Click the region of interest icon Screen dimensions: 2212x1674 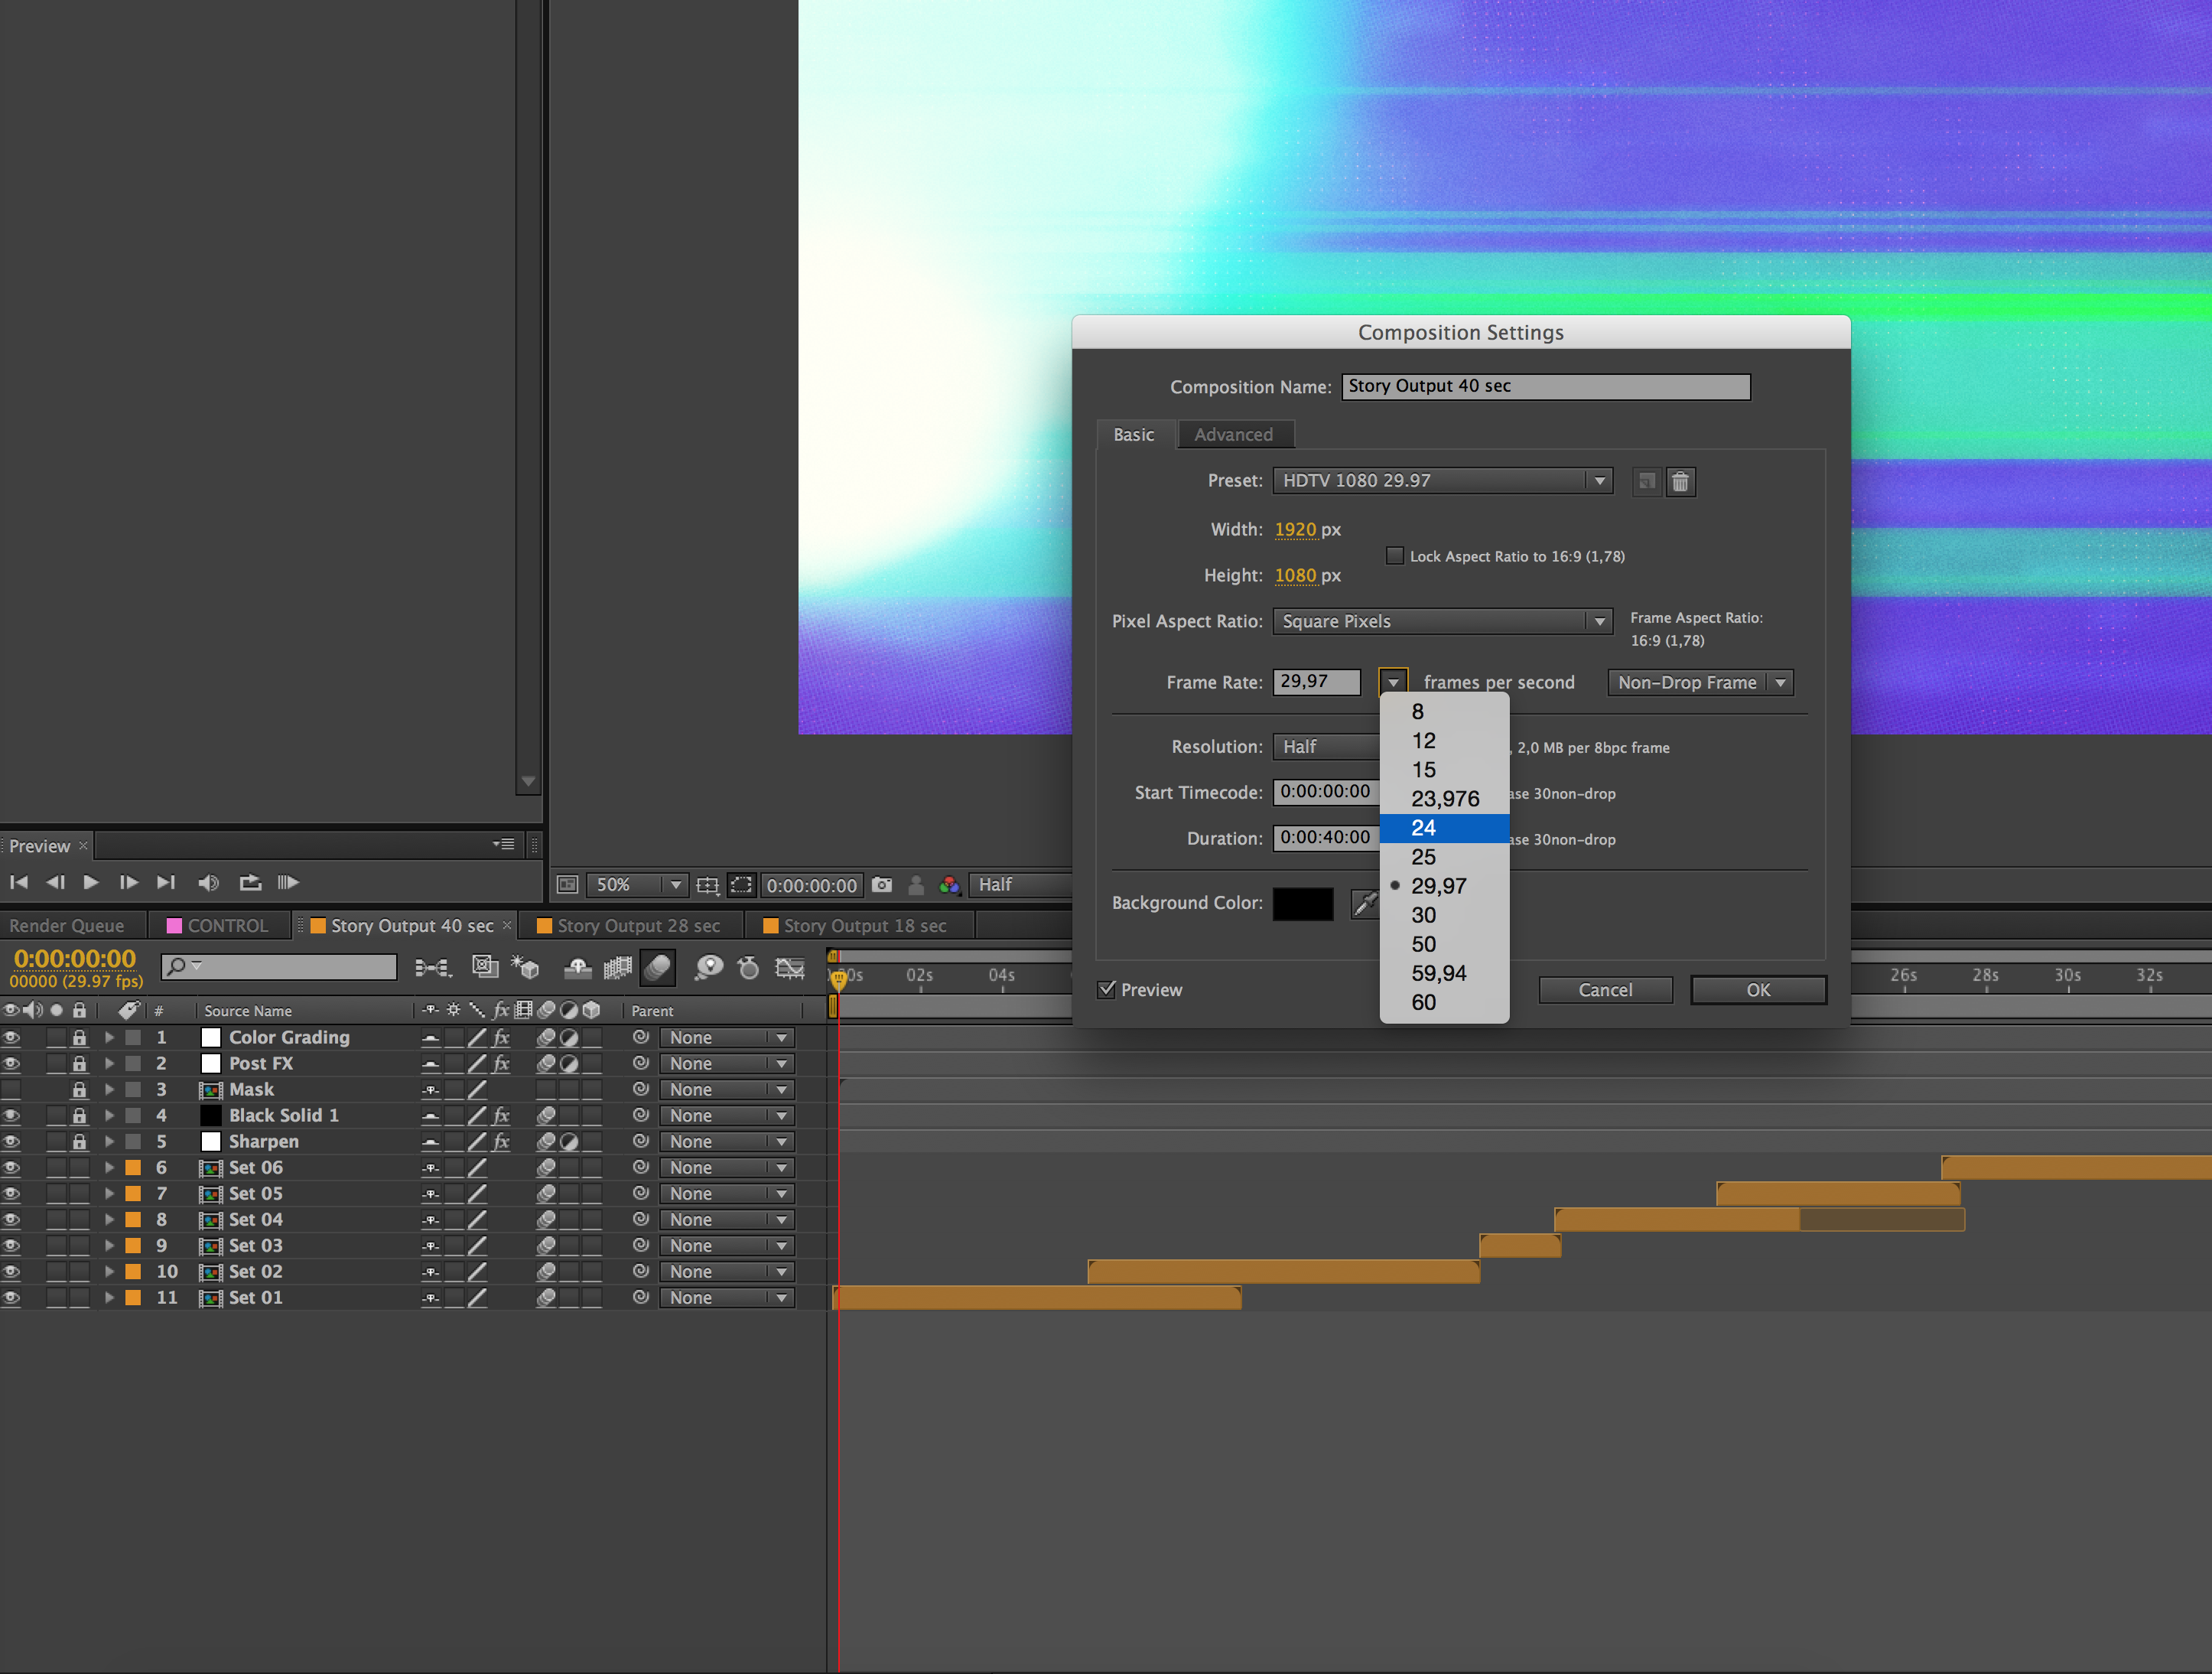741,885
